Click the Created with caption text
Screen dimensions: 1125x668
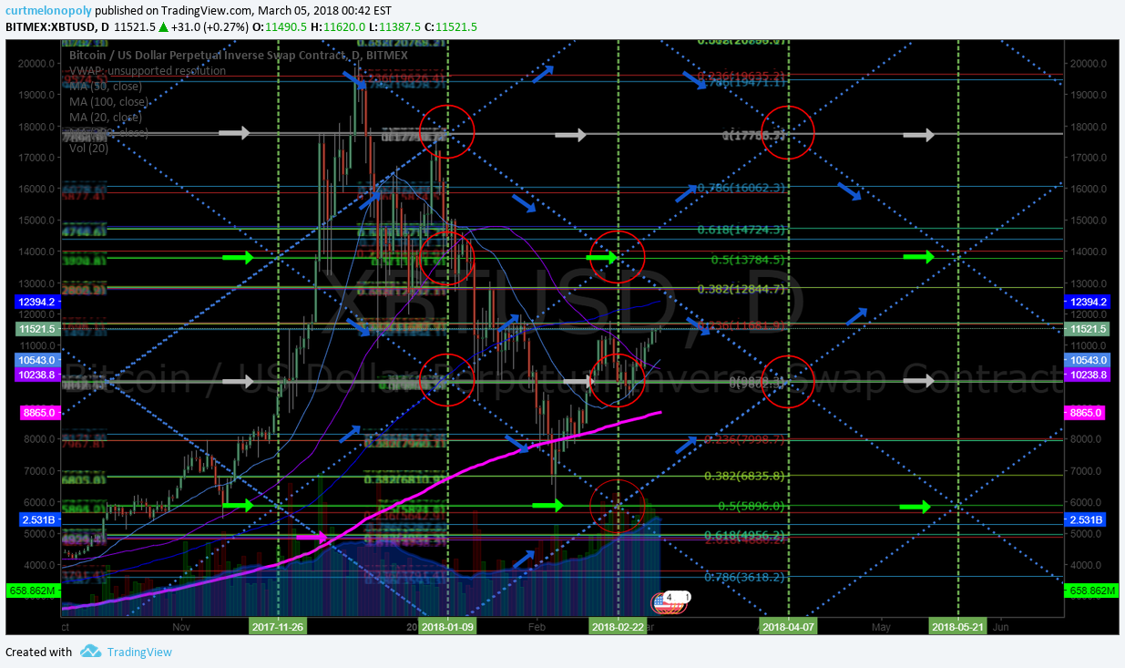(x=38, y=652)
